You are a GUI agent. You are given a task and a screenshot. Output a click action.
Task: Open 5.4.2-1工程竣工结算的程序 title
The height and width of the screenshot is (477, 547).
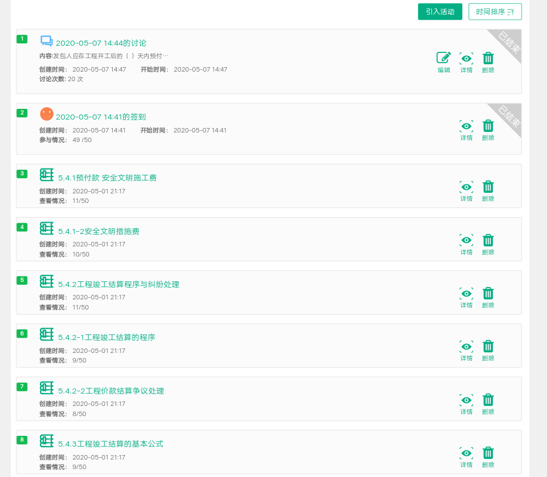click(107, 338)
